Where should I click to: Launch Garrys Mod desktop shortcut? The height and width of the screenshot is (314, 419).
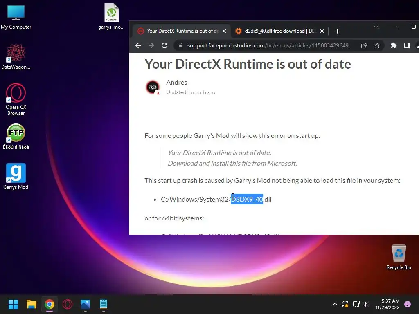click(16, 177)
